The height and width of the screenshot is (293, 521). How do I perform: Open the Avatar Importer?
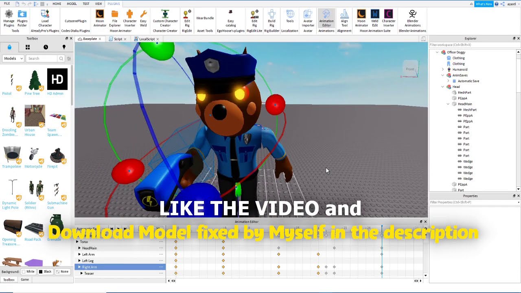tap(308, 19)
